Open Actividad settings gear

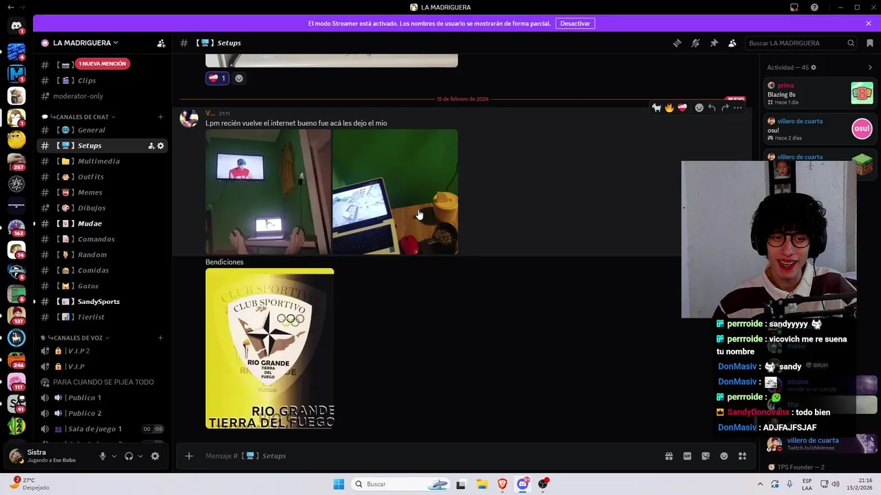[x=814, y=67]
